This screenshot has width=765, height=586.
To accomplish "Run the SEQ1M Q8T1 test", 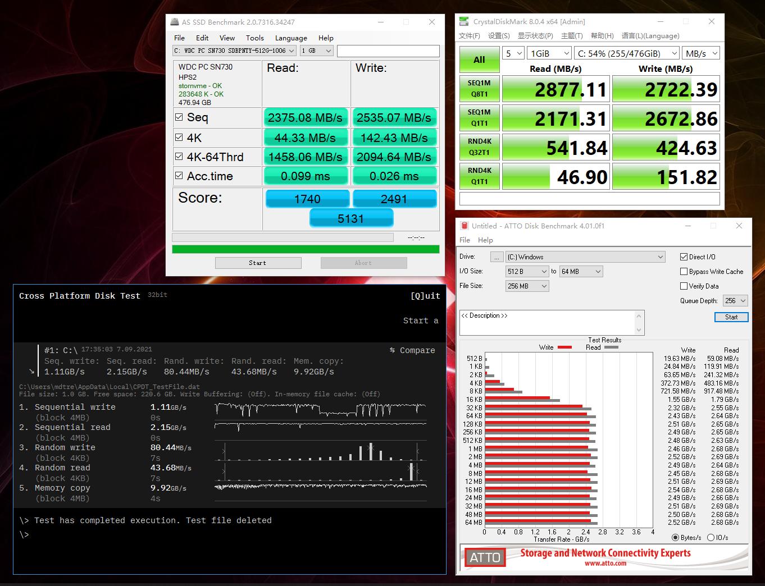I will 479,89.
